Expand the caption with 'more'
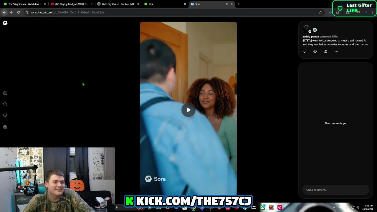Screen dimensions: 377x212 tap(364, 44)
